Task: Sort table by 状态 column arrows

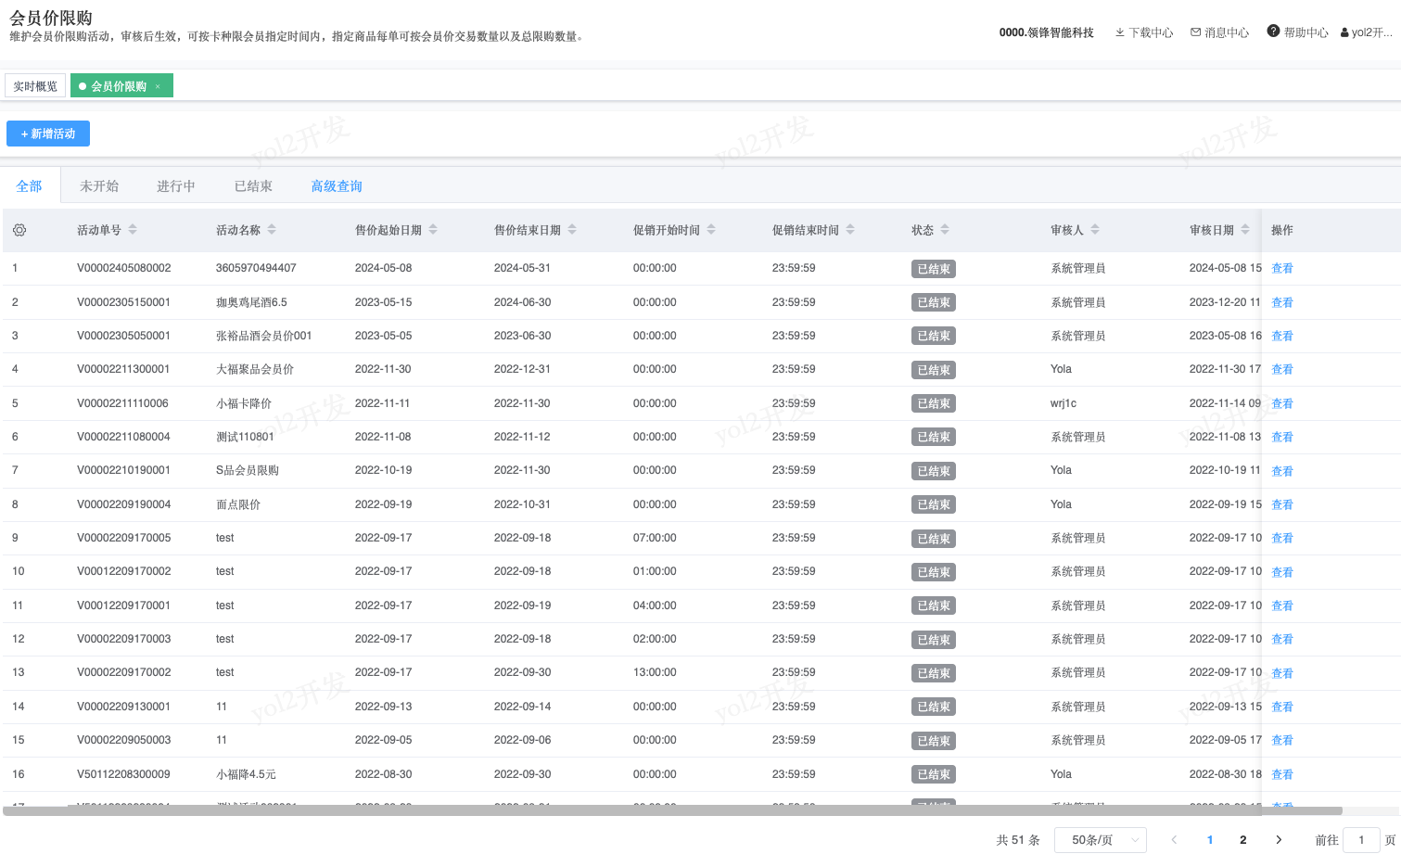Action: 945,230
